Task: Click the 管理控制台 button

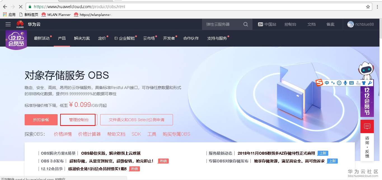Action: 79,120
